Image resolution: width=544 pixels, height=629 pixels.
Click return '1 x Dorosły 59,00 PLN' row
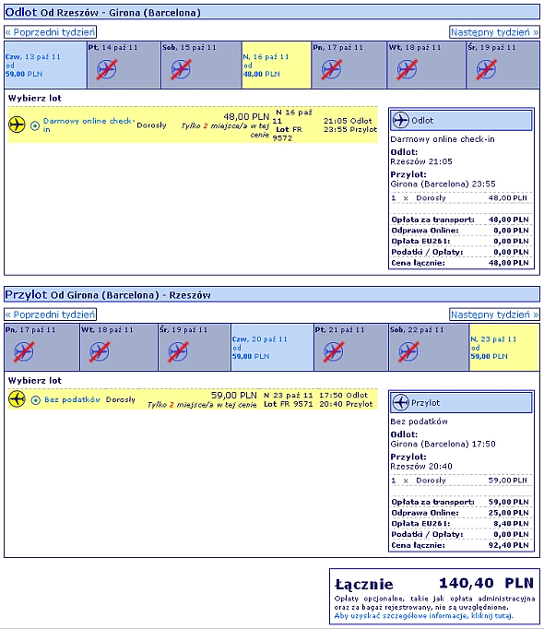[460, 481]
